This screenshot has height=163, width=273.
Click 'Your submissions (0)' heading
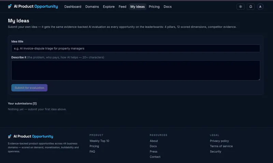[22, 103]
